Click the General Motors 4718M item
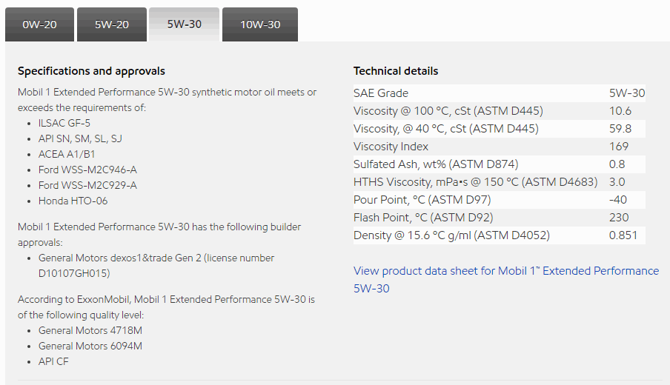The image size is (670, 385). 90,330
